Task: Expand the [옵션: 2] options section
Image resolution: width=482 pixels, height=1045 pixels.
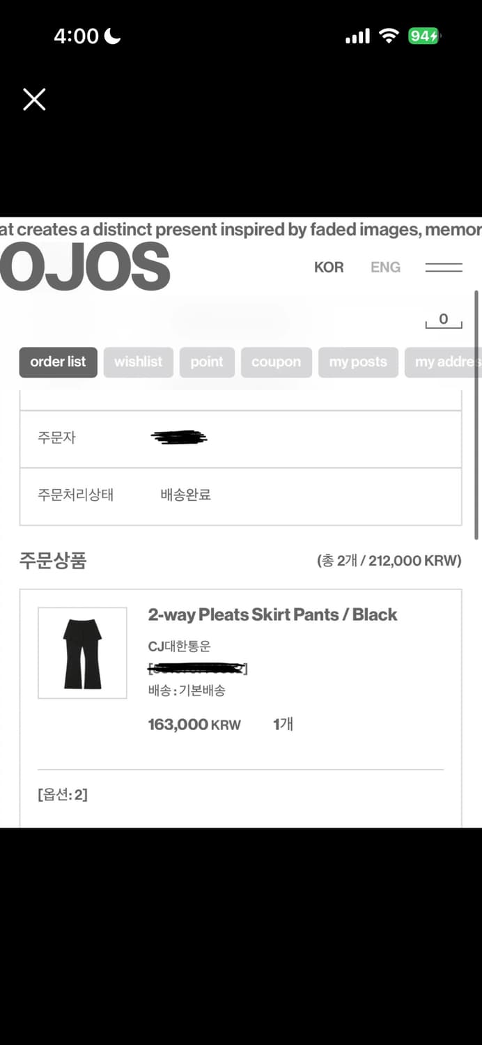Action: [x=61, y=794]
